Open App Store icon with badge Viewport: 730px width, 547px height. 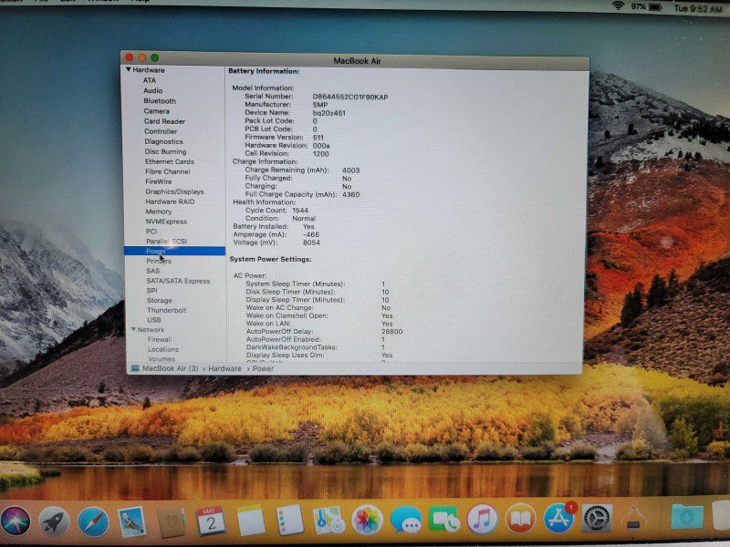click(x=558, y=518)
